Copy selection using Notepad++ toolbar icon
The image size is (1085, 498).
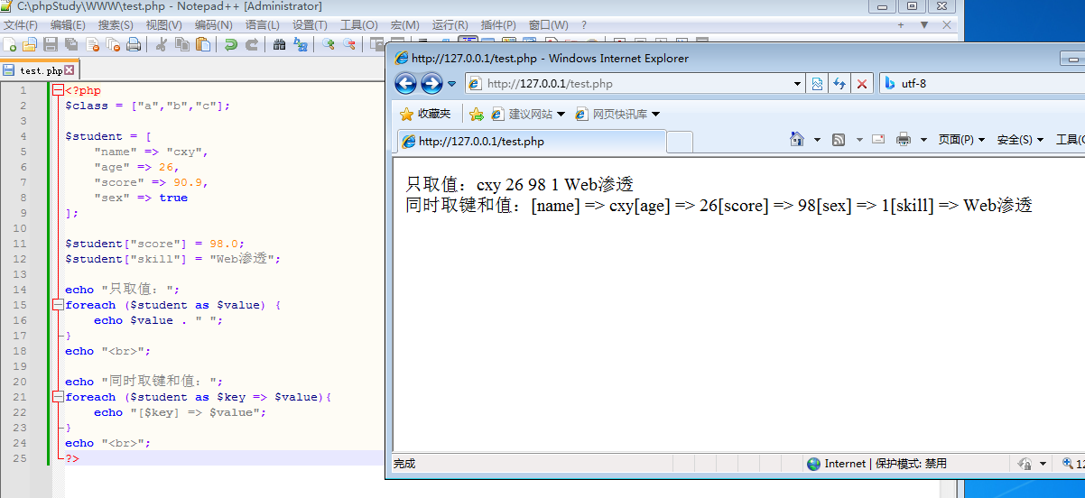[x=182, y=44]
